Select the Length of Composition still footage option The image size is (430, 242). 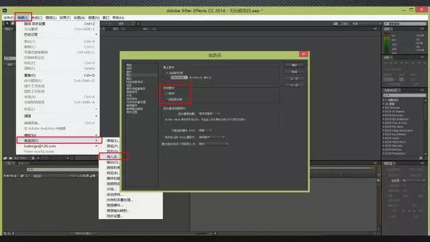point(167,73)
